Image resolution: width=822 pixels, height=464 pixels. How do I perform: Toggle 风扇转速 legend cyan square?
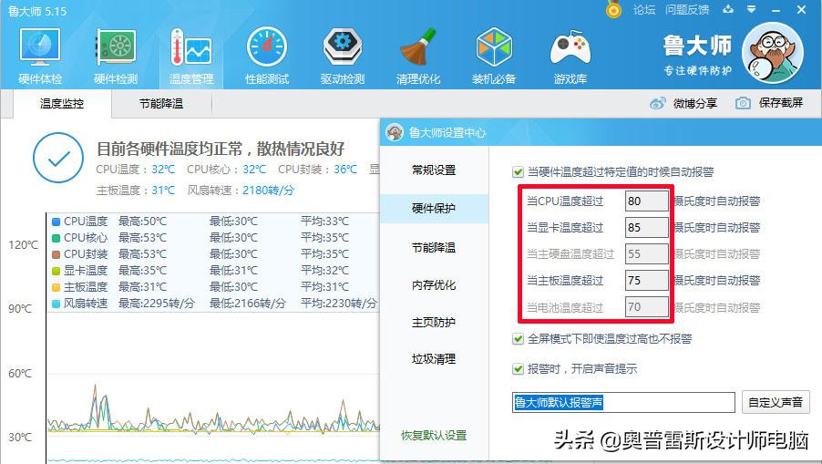(x=57, y=304)
